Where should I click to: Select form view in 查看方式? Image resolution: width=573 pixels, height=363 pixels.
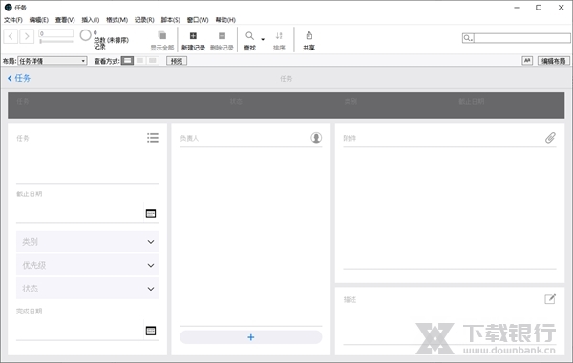pos(127,61)
